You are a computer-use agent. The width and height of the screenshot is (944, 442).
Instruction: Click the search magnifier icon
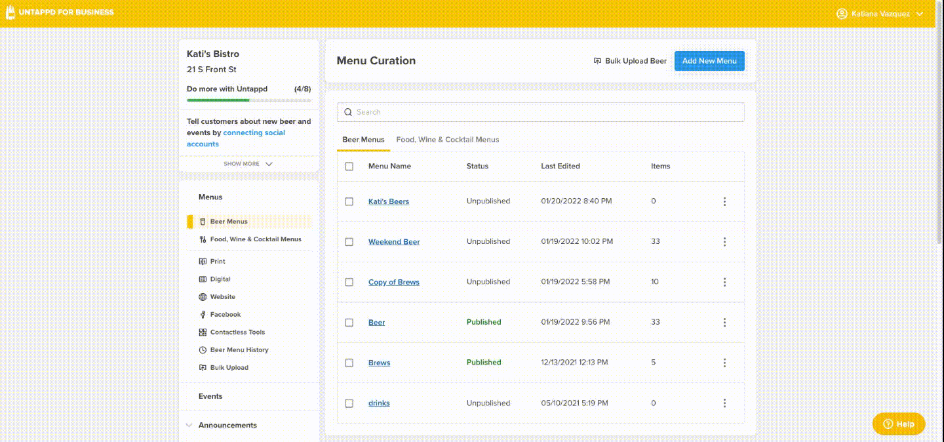tap(348, 112)
